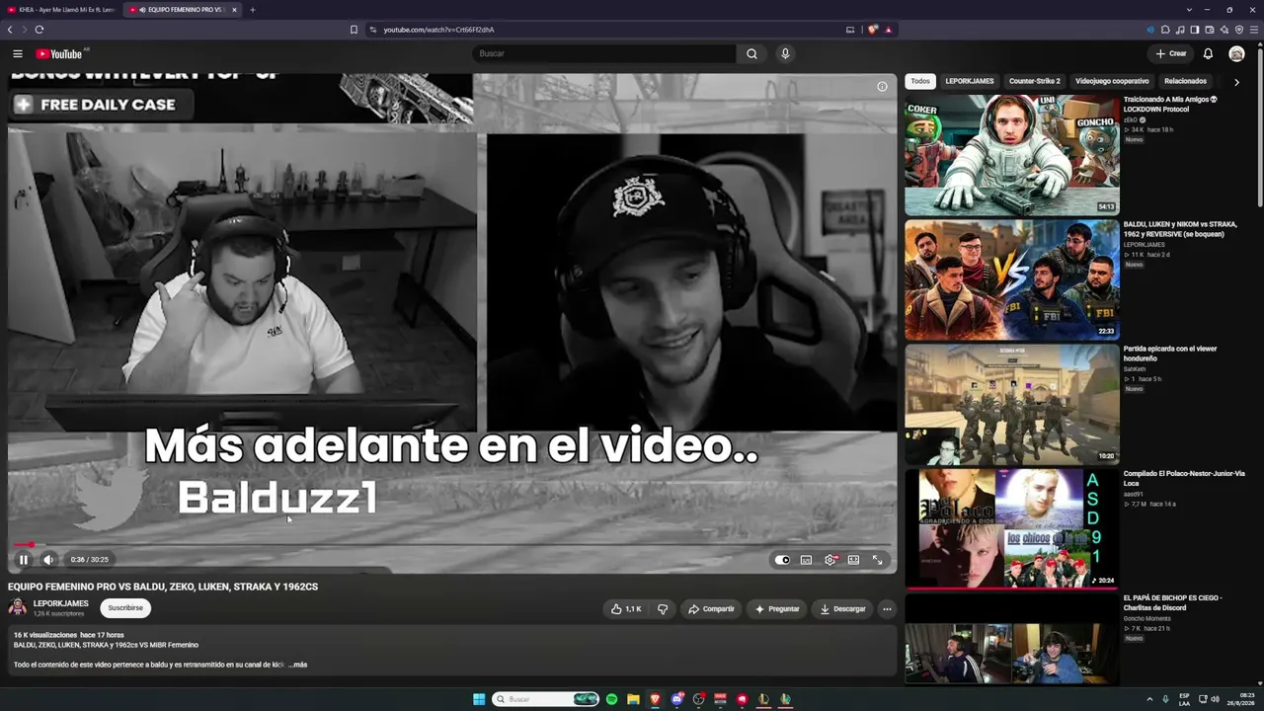Download the video with Descargar
This screenshot has width=1264, height=711.
point(842,609)
